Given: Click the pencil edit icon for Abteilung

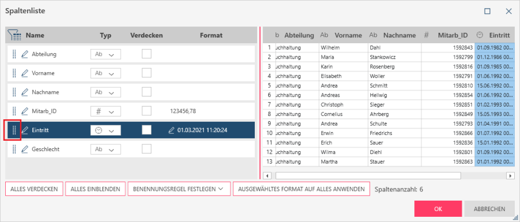Looking at the screenshot, I should point(24,54).
